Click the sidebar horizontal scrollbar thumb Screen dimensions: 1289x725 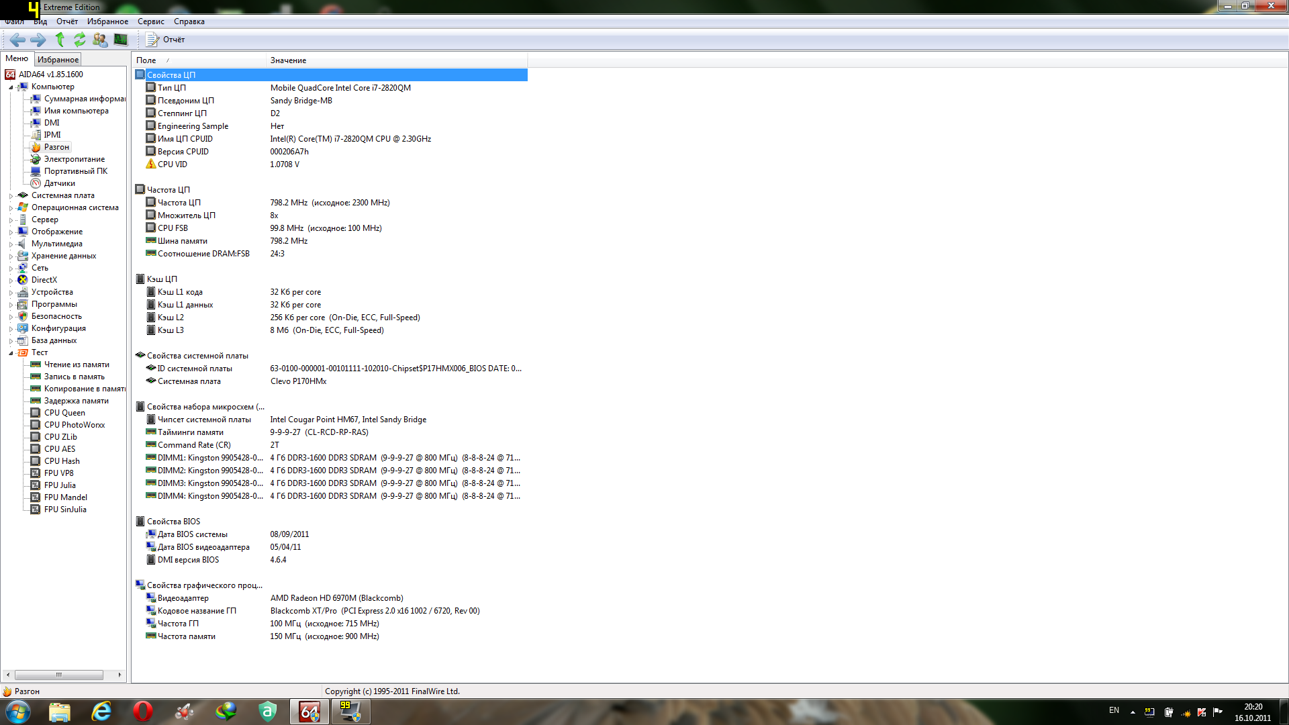[x=59, y=675]
